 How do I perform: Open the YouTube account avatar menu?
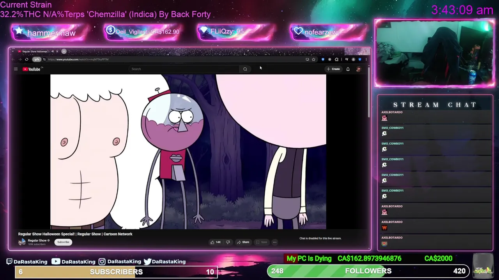click(359, 69)
